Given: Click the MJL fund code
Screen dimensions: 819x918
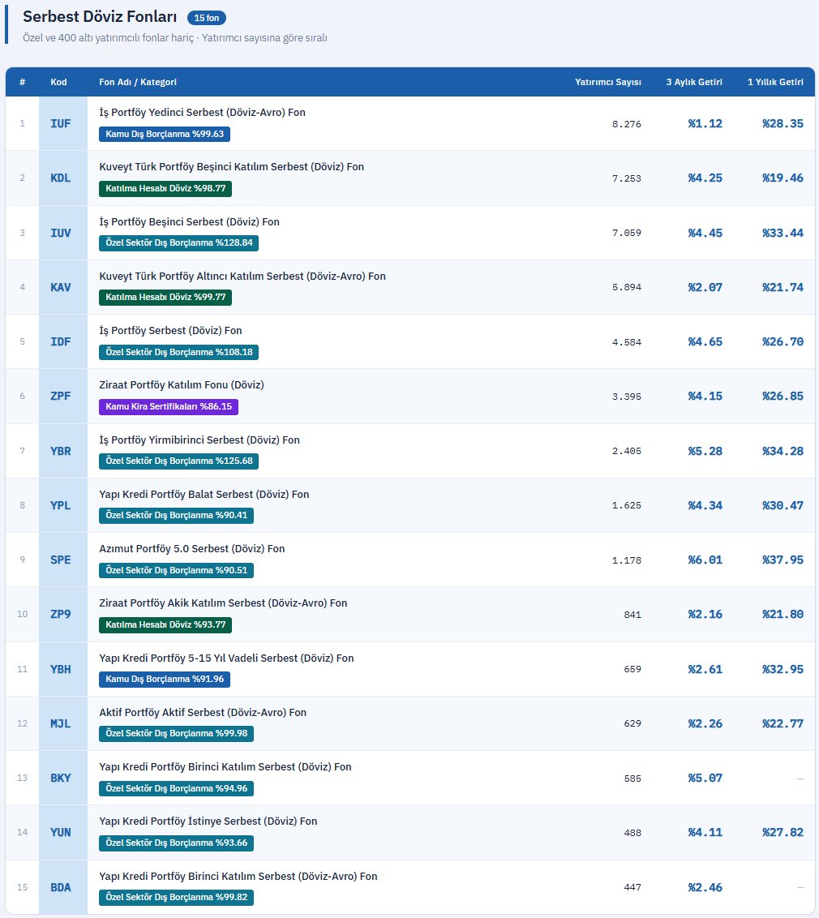Looking at the screenshot, I should tap(60, 723).
